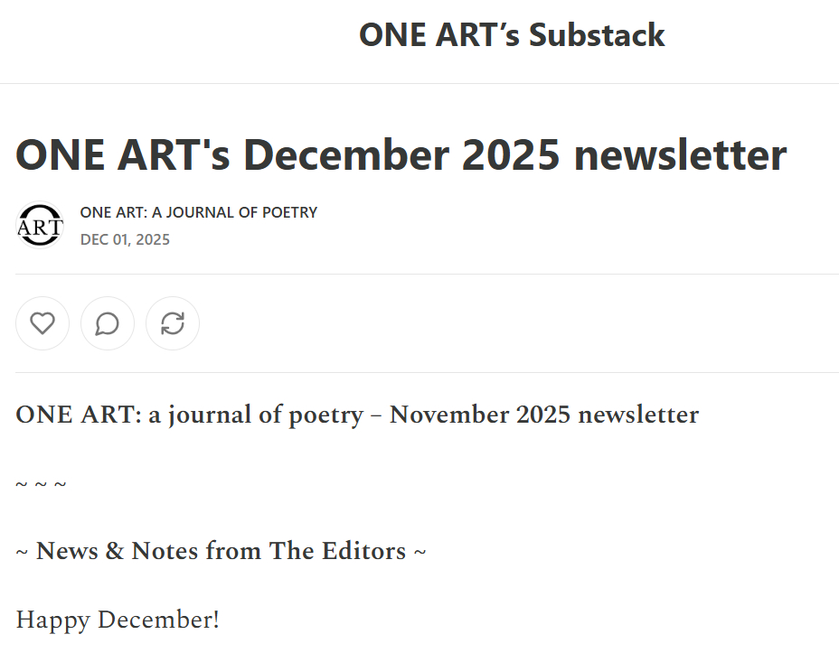Restack the post using the circular arrows icon
The height and width of the screenshot is (653, 839).
pyautogui.click(x=173, y=323)
